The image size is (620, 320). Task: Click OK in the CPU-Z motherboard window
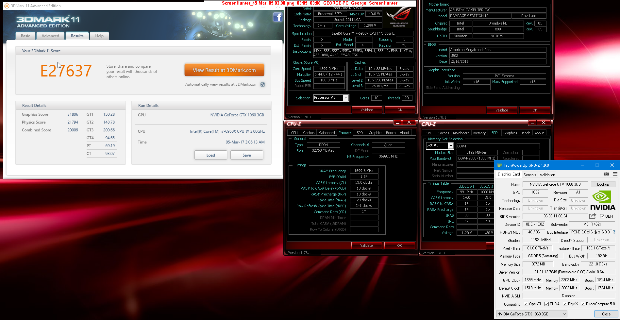point(535,110)
